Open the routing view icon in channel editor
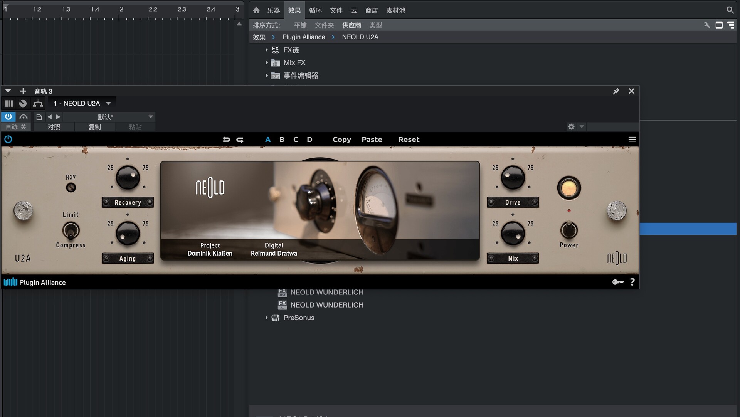The width and height of the screenshot is (740, 417). click(x=37, y=103)
